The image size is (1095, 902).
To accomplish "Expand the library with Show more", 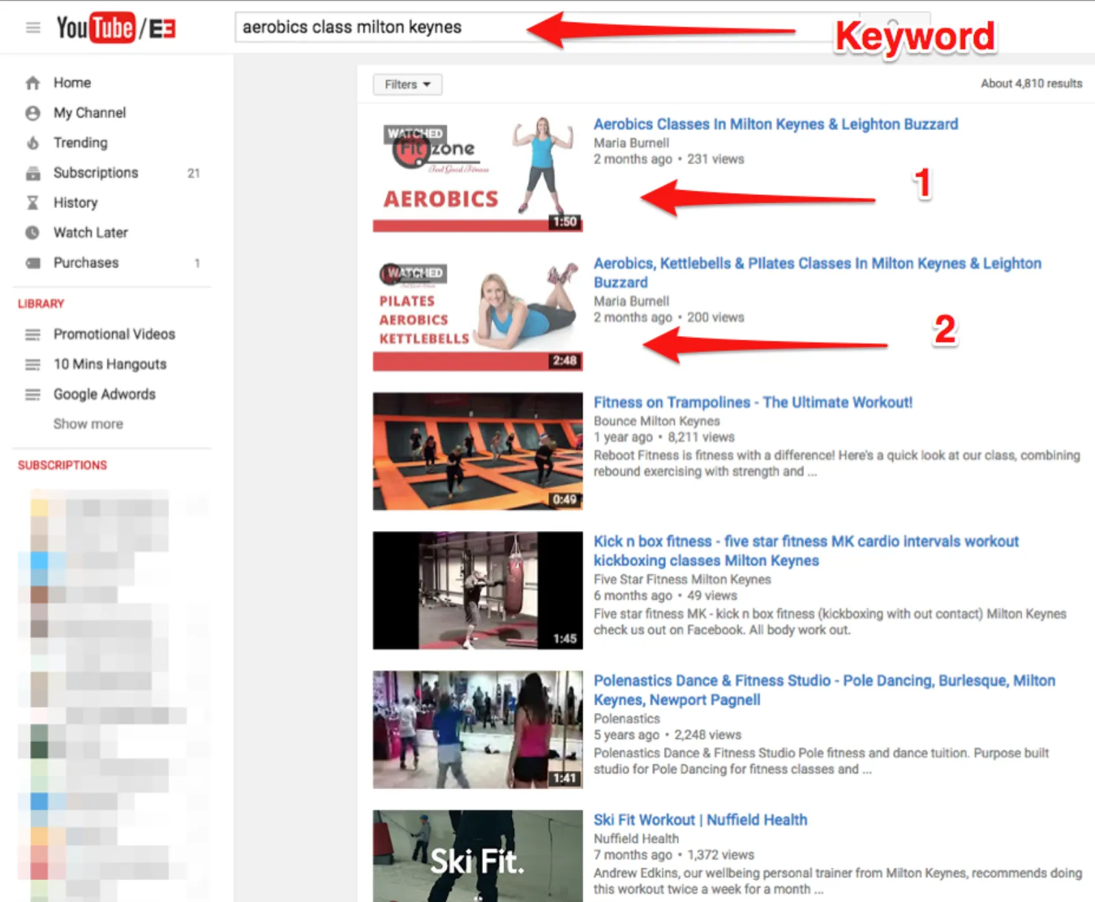I will (x=88, y=424).
